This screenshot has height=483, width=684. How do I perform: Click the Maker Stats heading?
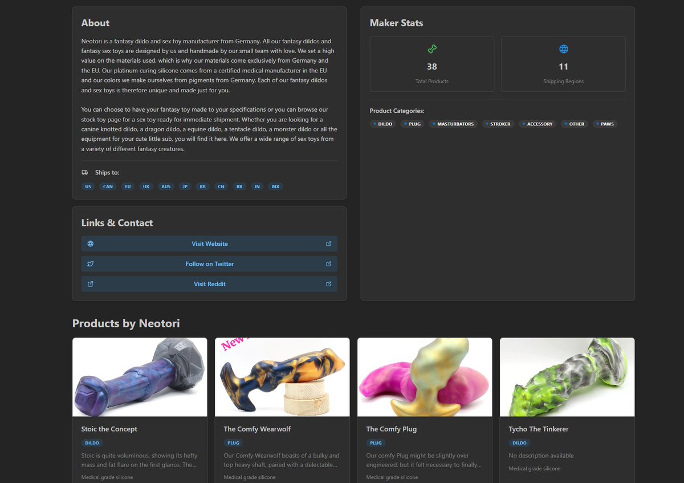click(397, 23)
